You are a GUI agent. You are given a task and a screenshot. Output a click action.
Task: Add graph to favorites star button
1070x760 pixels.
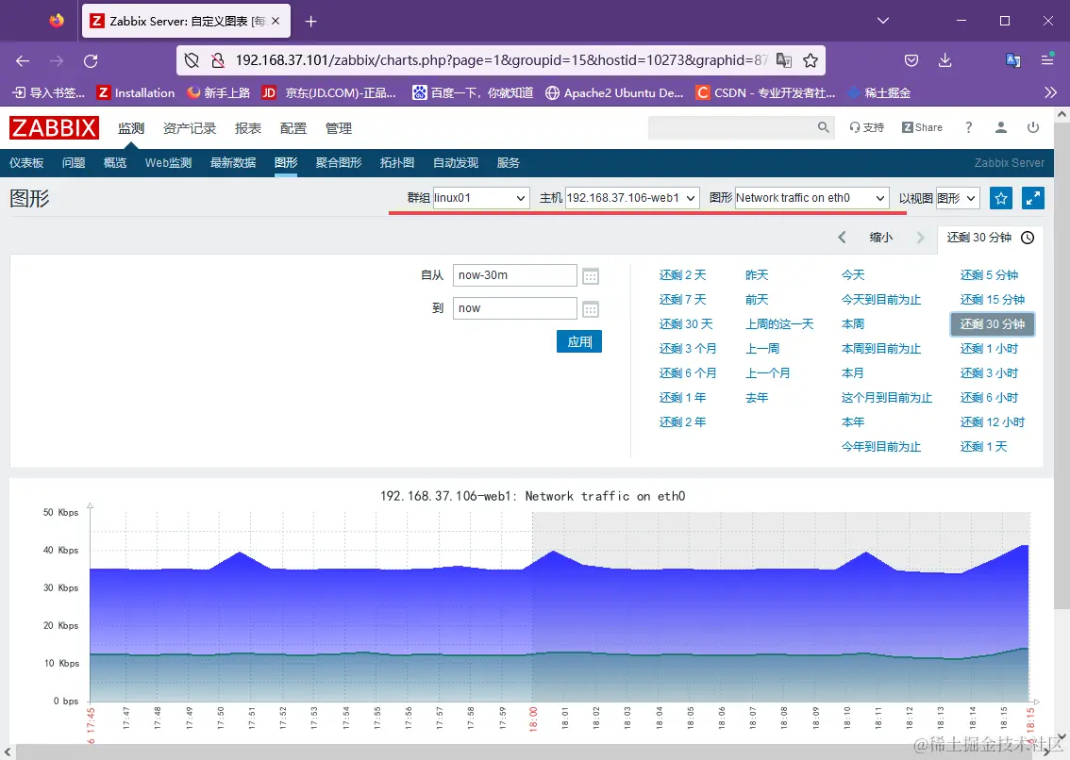pos(1001,198)
